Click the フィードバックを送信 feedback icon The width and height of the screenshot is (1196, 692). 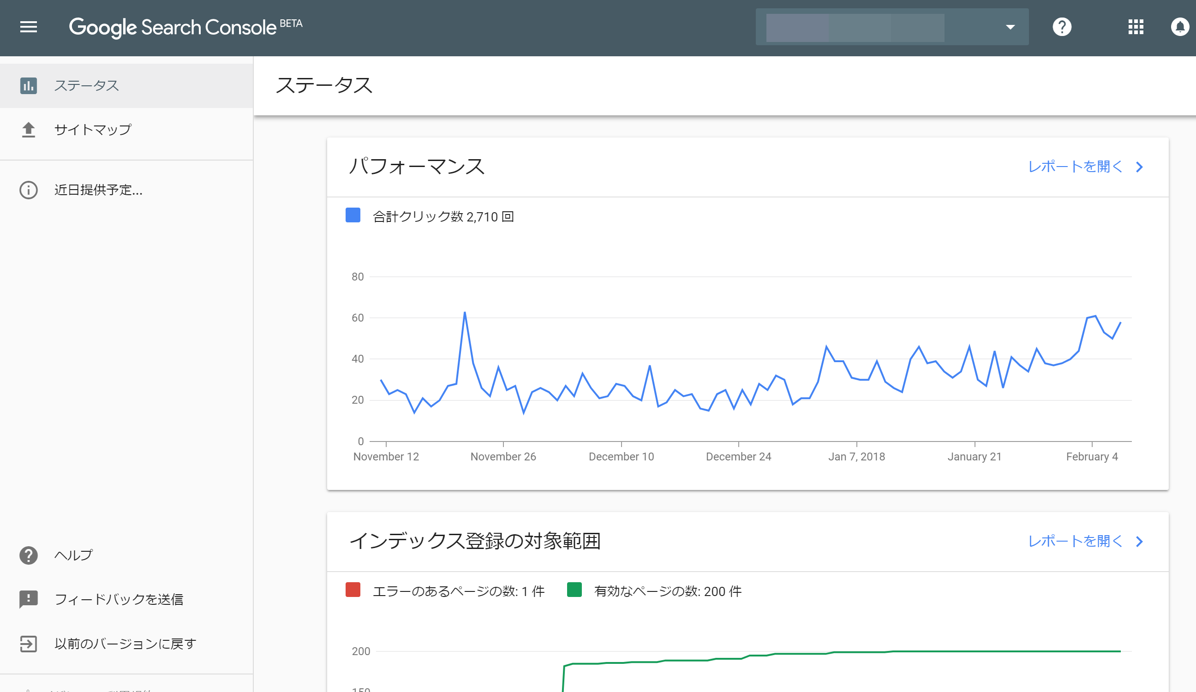click(29, 599)
